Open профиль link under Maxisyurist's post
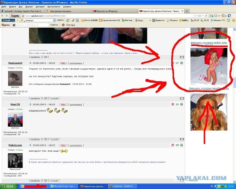 [35, 98]
